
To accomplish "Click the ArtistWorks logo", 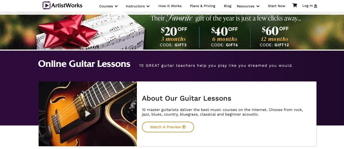I will pos(62,5).
